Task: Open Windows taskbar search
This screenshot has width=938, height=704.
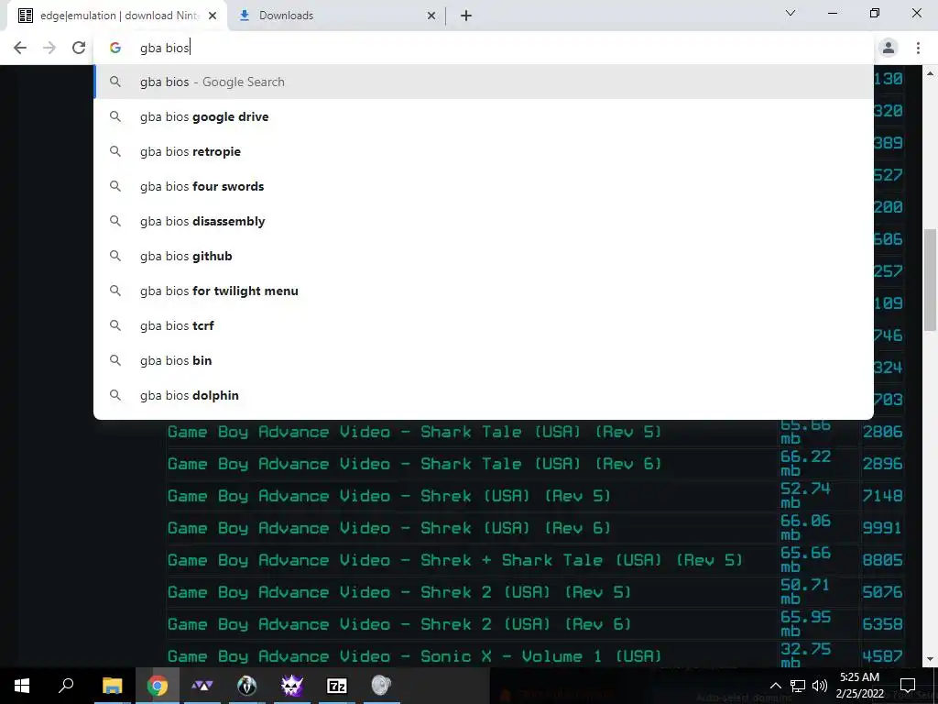Action: coord(66,686)
